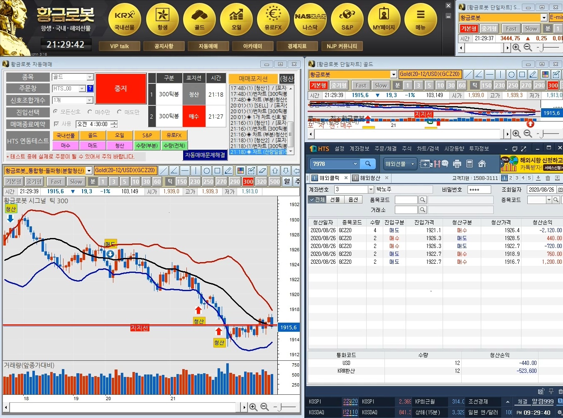Toggle the 옵션 filter in HTS
The image size is (563, 418).
353,199
